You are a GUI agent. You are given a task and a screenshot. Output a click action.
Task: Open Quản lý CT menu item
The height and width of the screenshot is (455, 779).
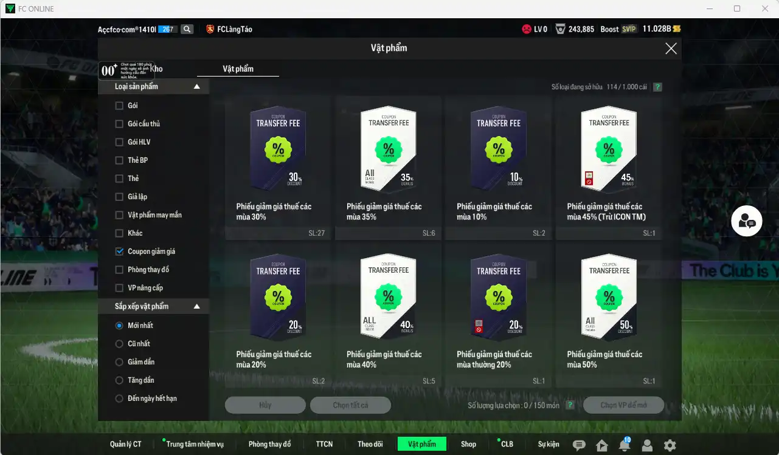(125, 444)
